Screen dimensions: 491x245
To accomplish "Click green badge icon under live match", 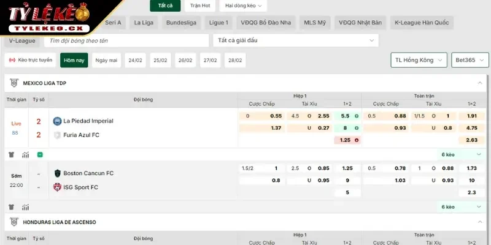I will pyautogui.click(x=40, y=155).
